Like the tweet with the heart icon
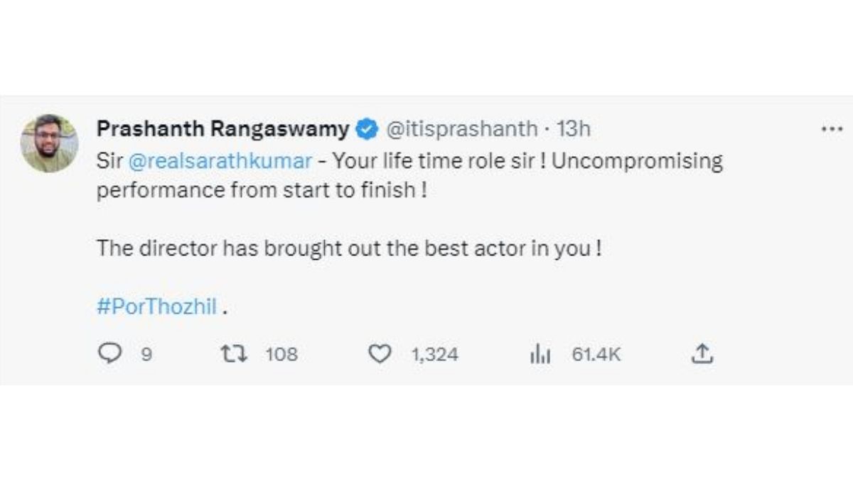853x479 pixels. 380,353
